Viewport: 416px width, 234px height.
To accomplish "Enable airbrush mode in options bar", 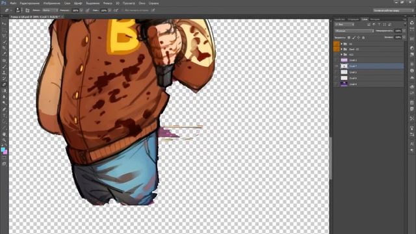I will point(116,10).
